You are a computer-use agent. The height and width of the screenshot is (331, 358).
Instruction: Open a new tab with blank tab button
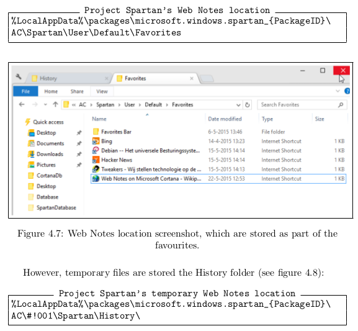click(x=207, y=78)
